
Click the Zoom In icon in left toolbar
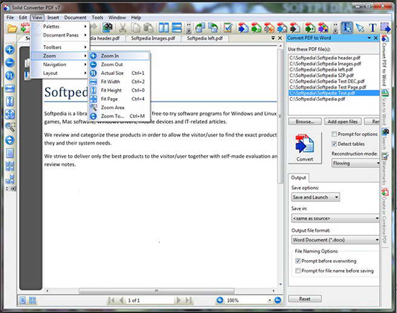coord(10,50)
